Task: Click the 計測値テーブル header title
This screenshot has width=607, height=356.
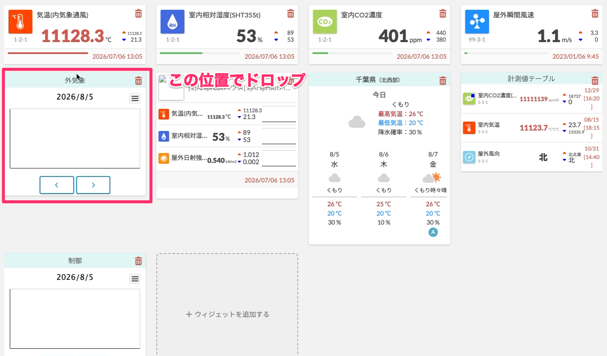Action: click(531, 79)
